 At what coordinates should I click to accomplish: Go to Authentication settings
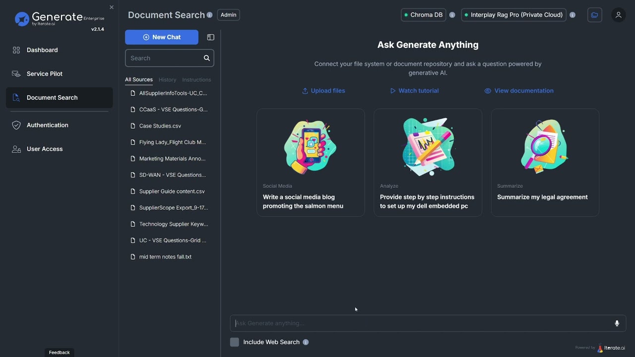click(x=59, y=125)
